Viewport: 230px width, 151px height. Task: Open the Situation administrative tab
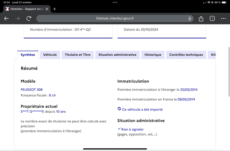tap(117, 55)
